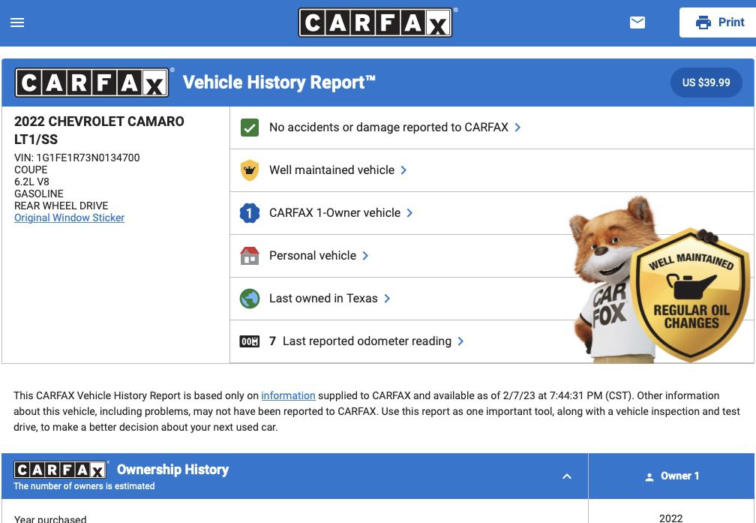Screen dimensions: 756x523
Task: Click the green checkmark no-accidents icon
Action: [x=249, y=128]
